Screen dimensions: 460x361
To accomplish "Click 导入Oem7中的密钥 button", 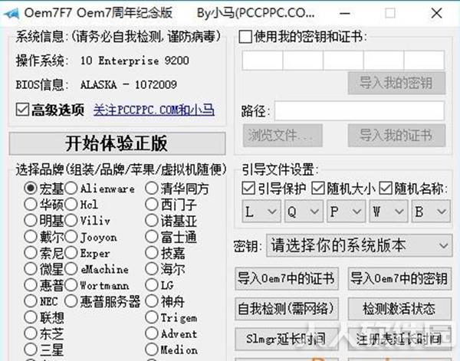I will [x=399, y=278].
